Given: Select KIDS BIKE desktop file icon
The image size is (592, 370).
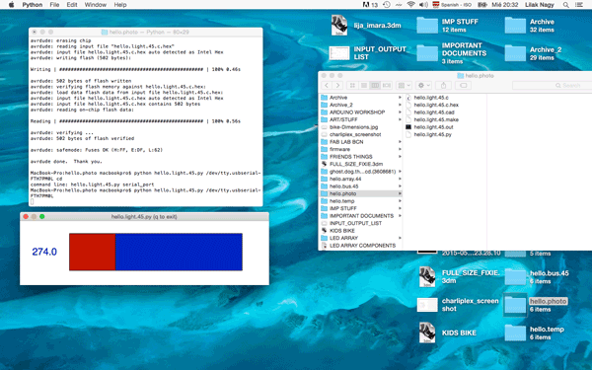Looking at the screenshot, I should tap(427, 333).
